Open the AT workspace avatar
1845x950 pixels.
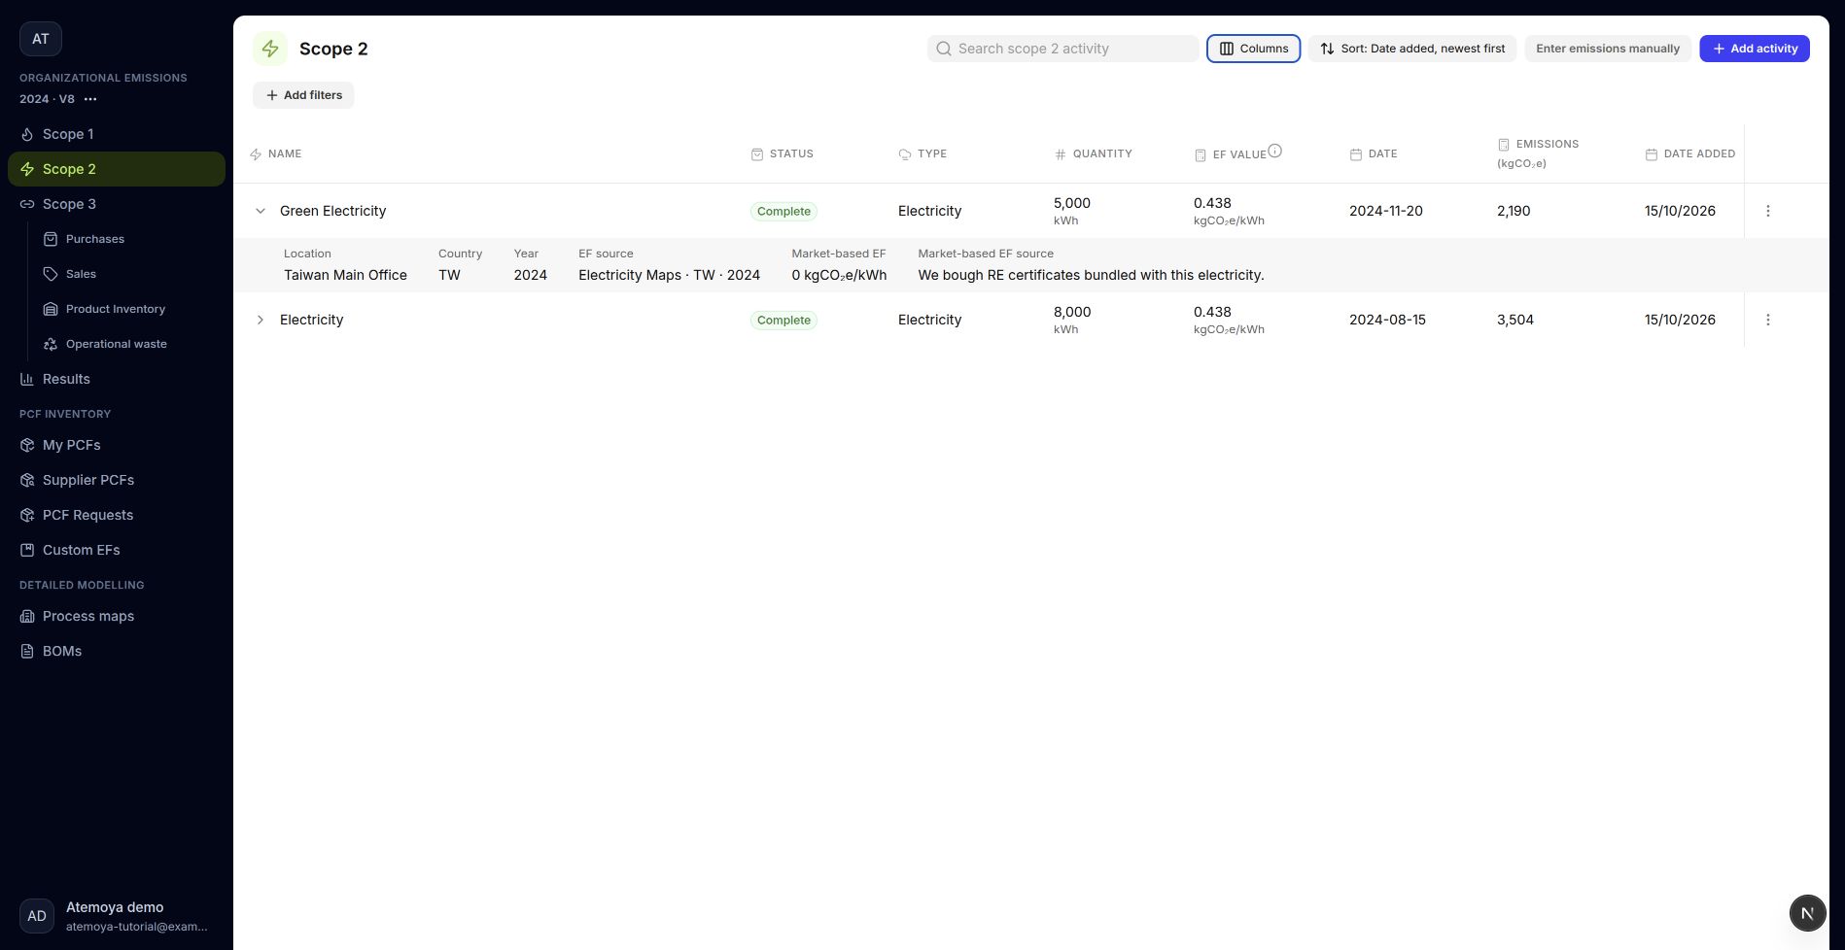[41, 39]
